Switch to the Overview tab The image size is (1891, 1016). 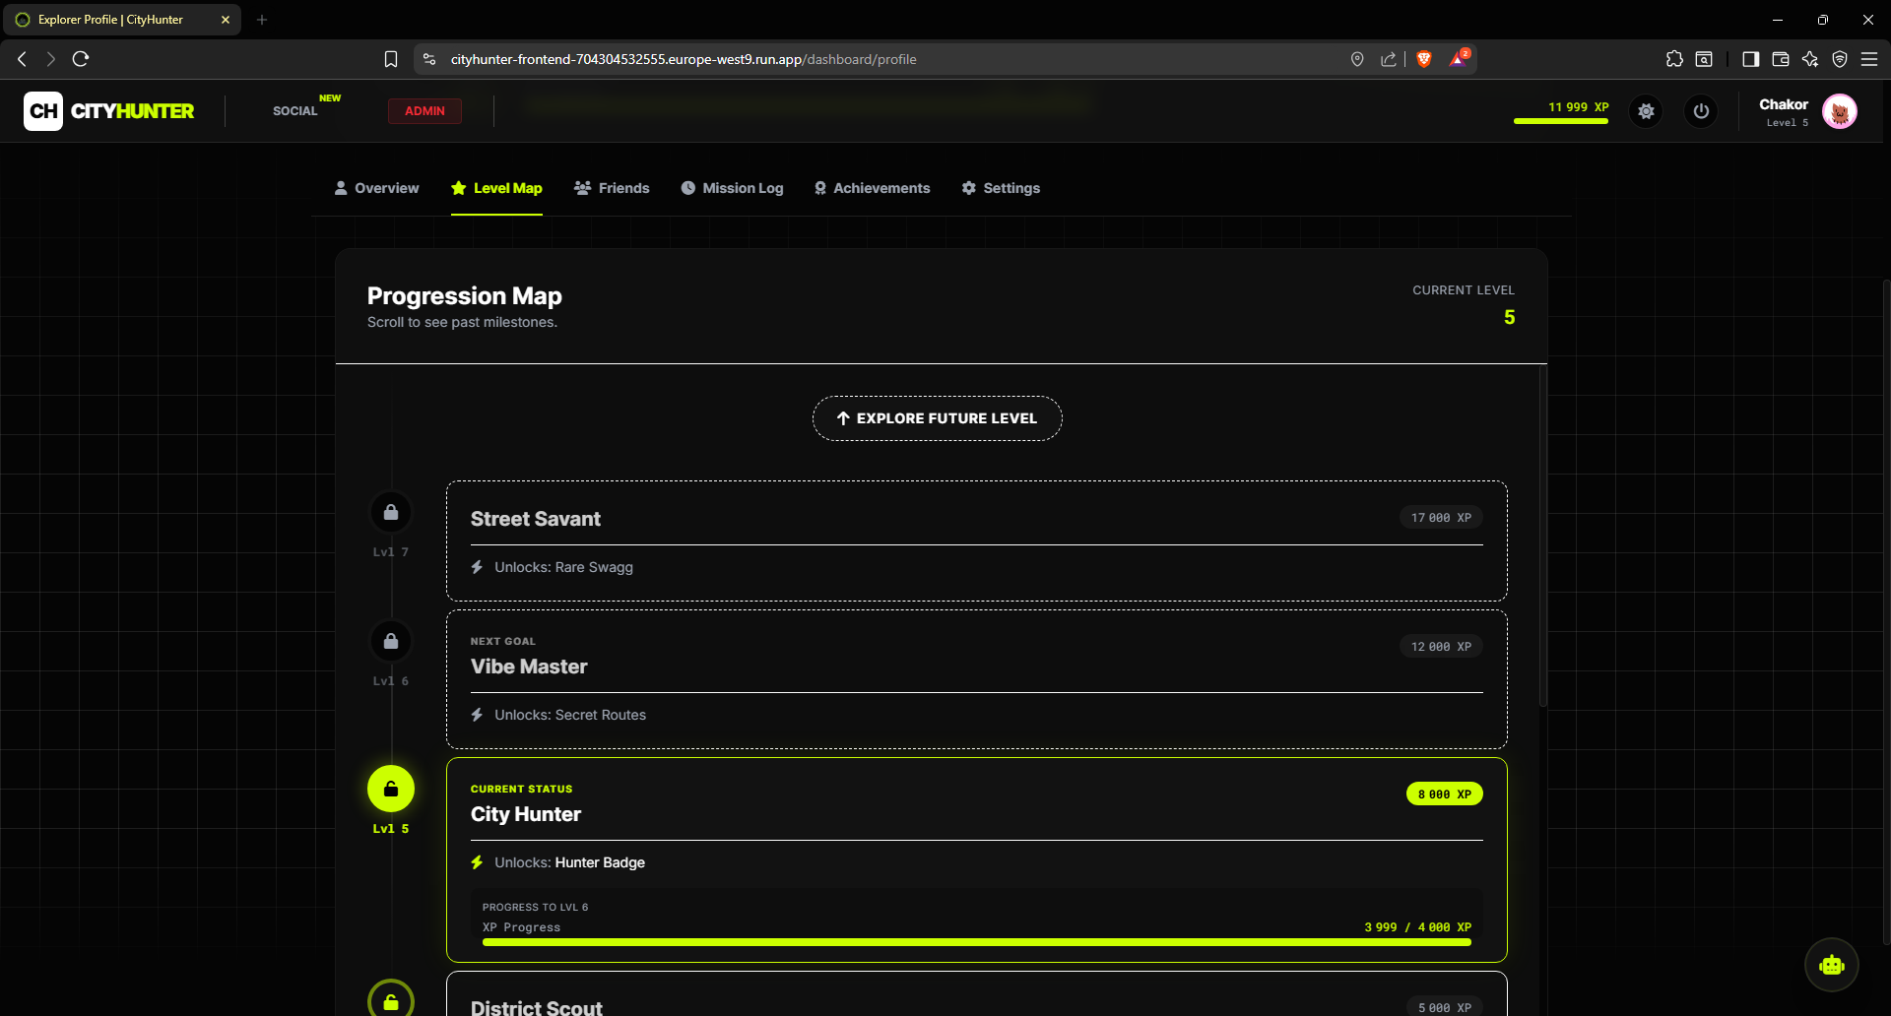pyautogui.click(x=376, y=188)
